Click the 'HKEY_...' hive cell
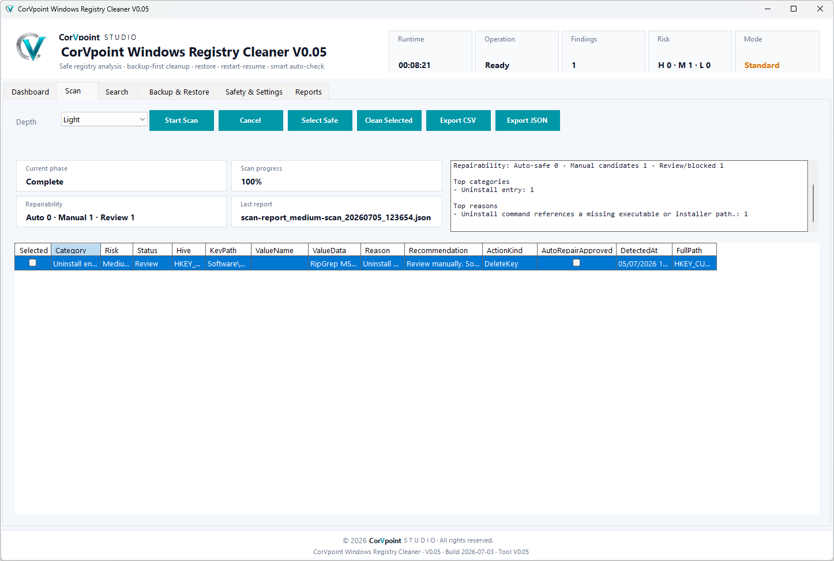The image size is (834, 561). 189,263
